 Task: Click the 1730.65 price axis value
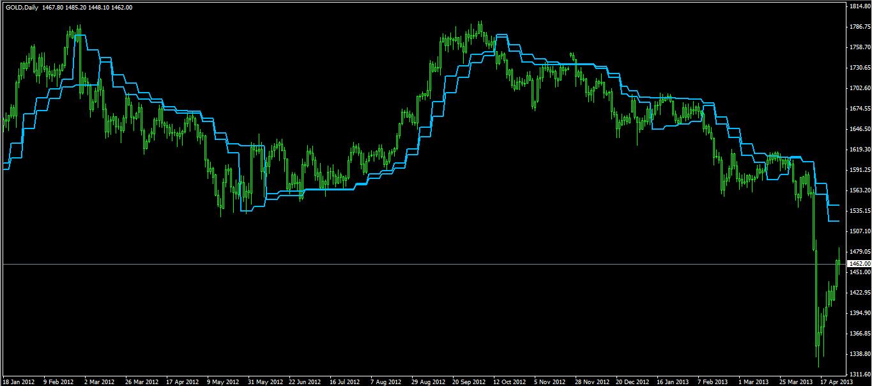click(x=858, y=68)
